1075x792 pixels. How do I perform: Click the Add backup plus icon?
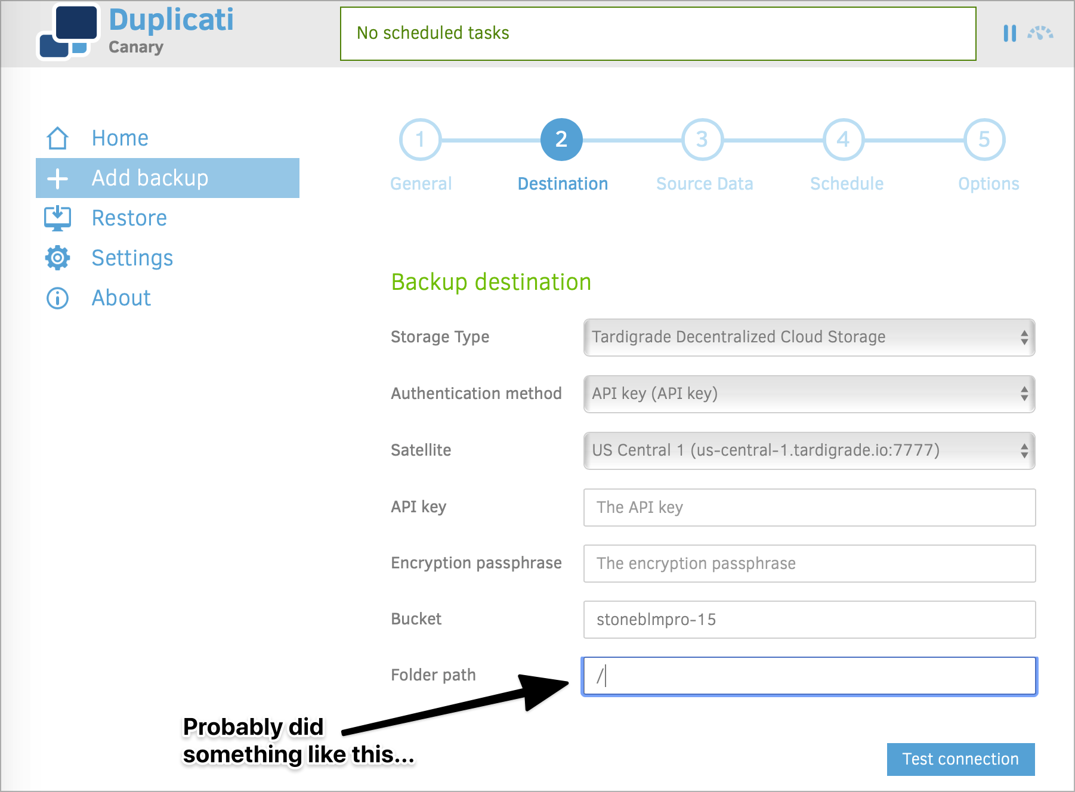click(x=58, y=178)
